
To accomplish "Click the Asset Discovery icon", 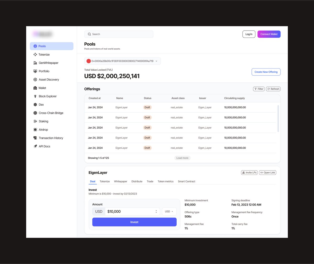I will click(35, 79).
